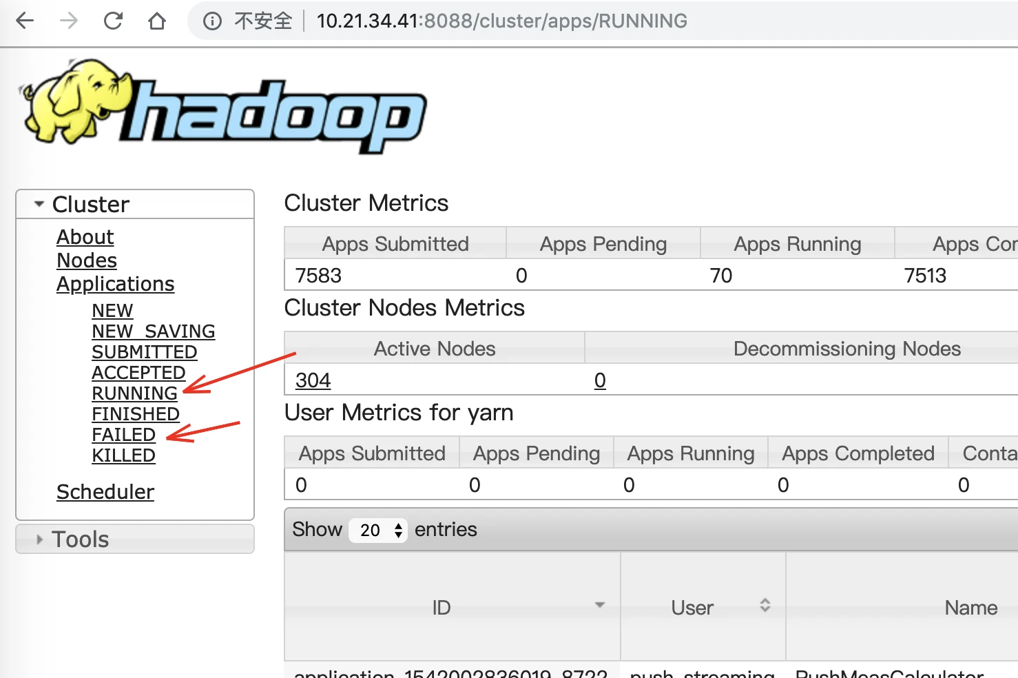Click the Hadoop elephant logo

(224, 107)
